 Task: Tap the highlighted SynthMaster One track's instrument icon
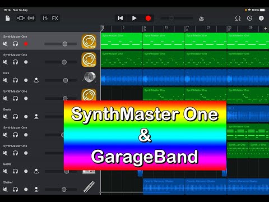point(89,41)
